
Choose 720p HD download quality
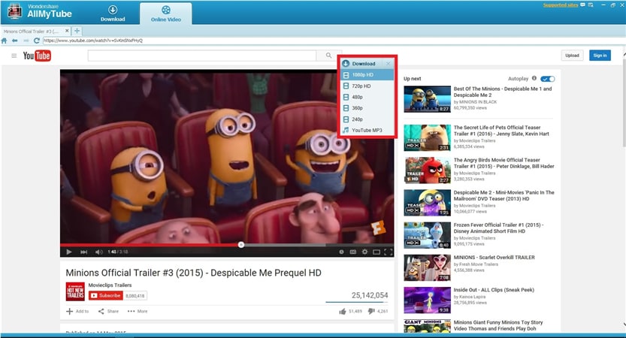pos(367,86)
